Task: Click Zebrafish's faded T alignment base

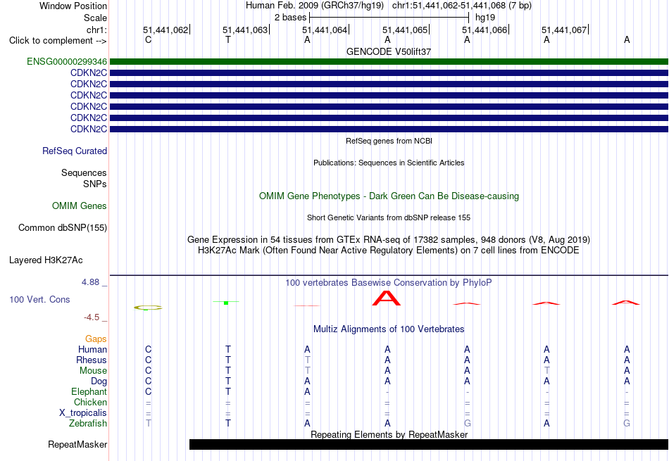Action: coord(148,424)
